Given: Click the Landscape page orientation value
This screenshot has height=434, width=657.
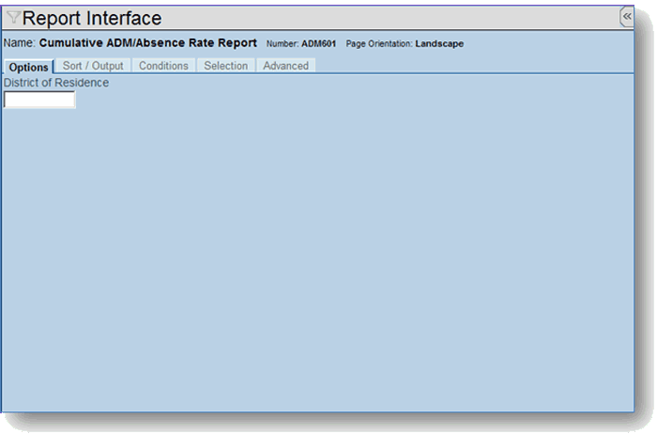Looking at the screenshot, I should click(x=439, y=43).
